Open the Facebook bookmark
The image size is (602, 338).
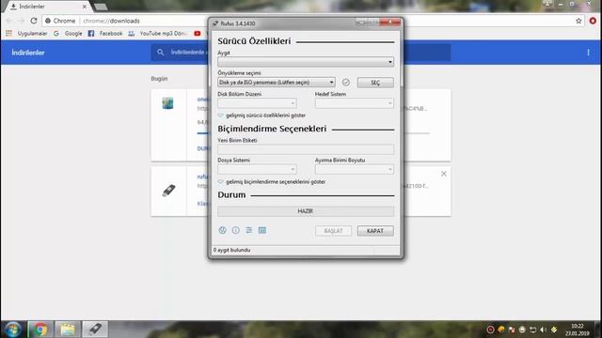pos(105,34)
